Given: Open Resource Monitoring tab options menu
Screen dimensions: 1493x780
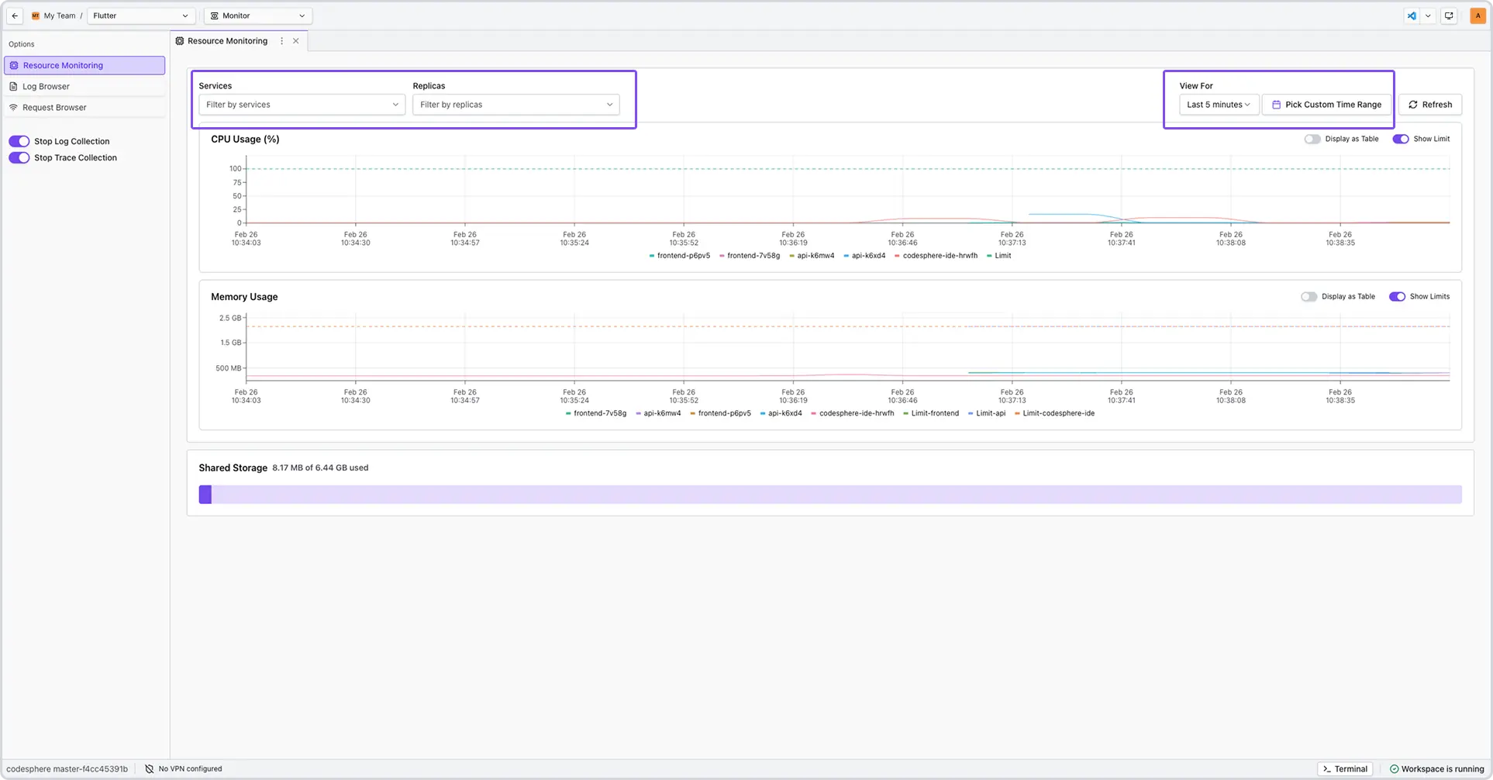Looking at the screenshot, I should [x=281, y=41].
